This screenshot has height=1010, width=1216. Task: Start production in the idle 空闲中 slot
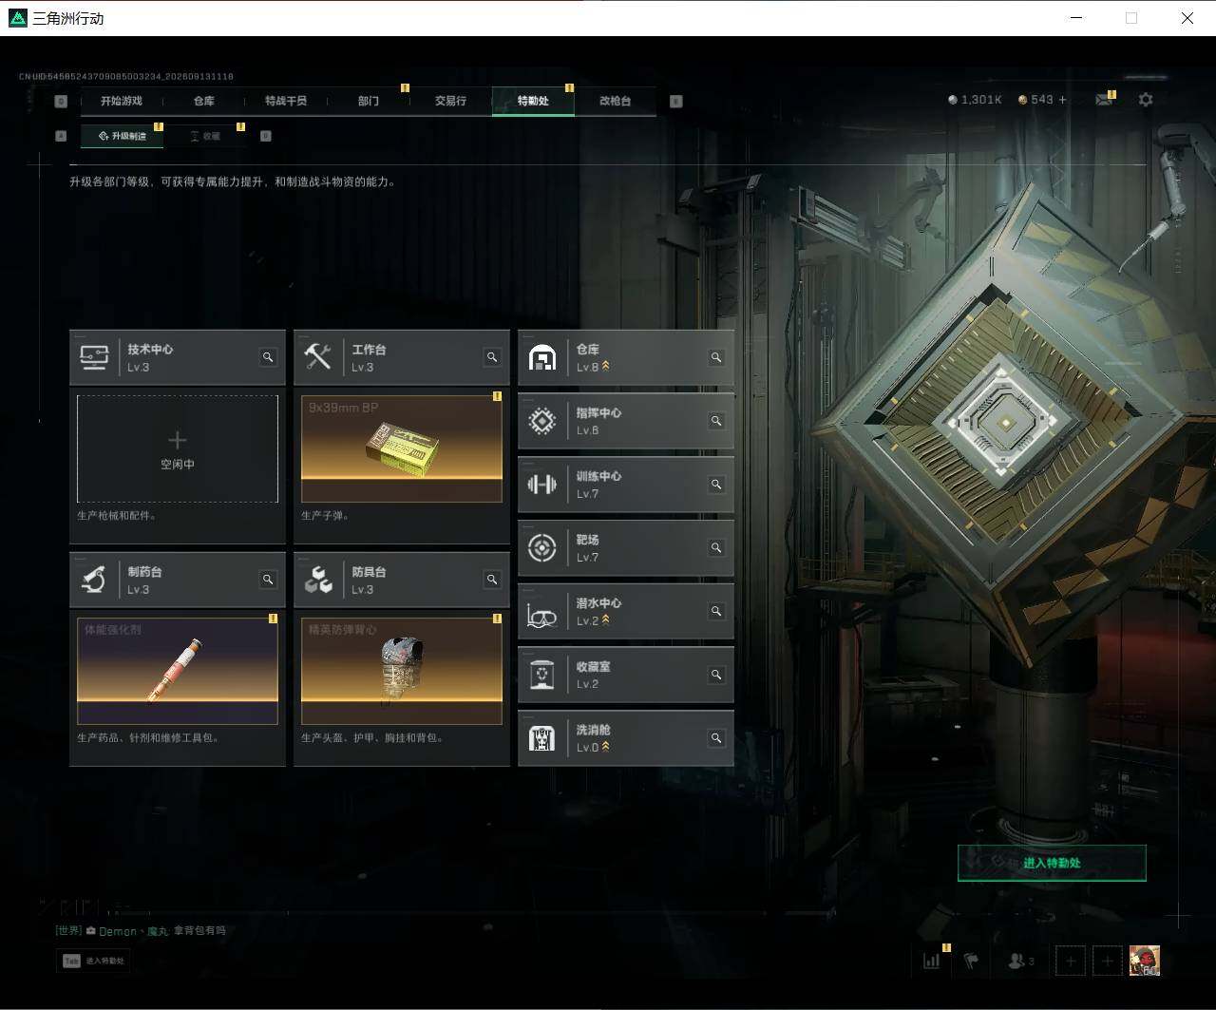tap(178, 448)
